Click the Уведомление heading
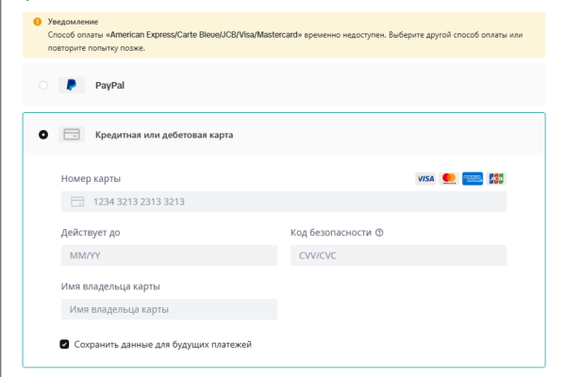Viewport: 566px width, 377px height. point(73,22)
